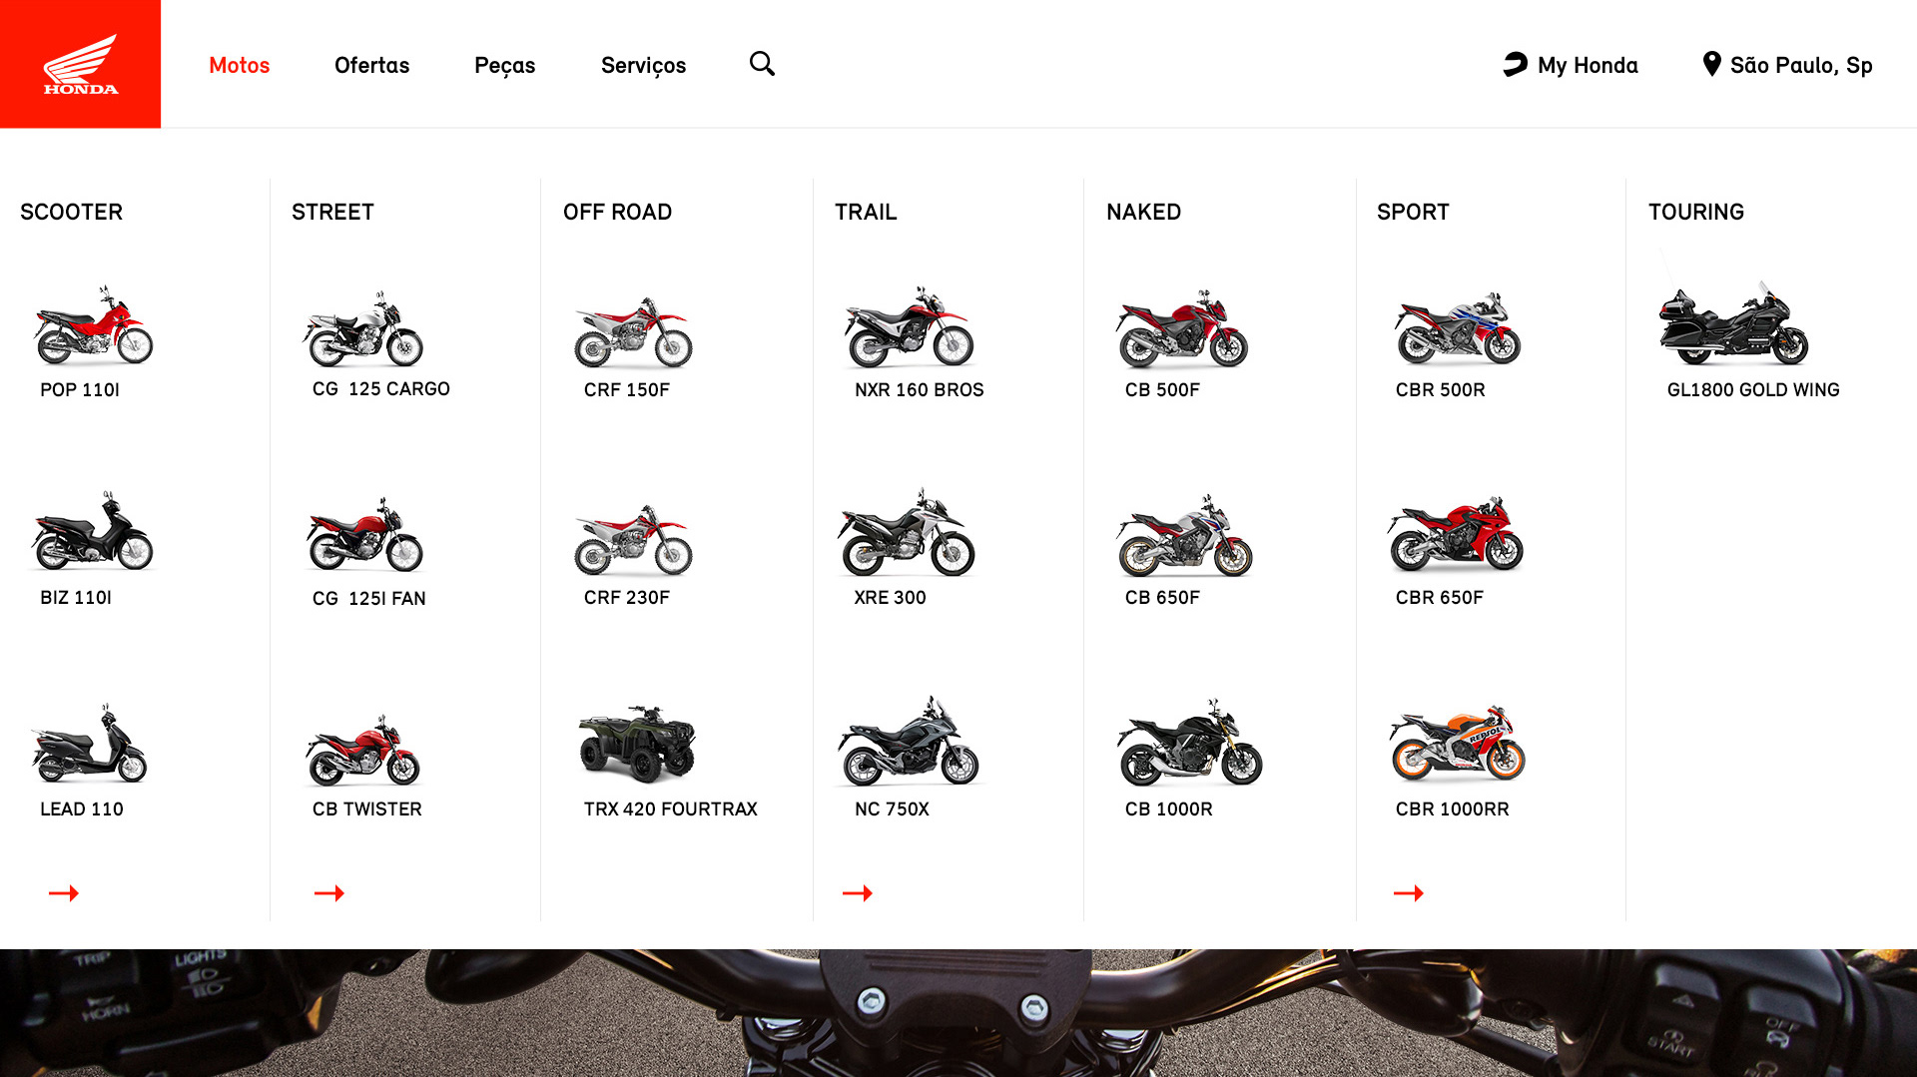Click the NAKED category heading
1917x1077 pixels.
tap(1144, 213)
